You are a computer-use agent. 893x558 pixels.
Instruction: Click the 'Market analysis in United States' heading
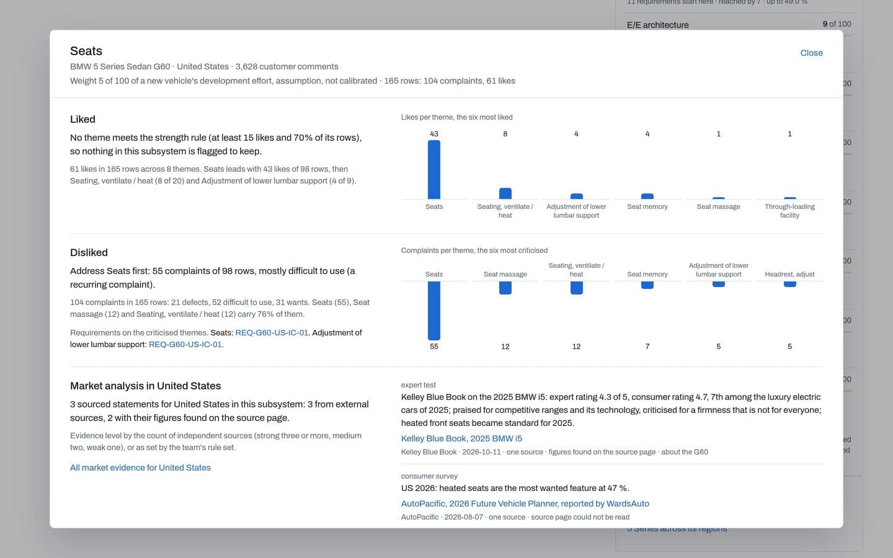click(145, 386)
